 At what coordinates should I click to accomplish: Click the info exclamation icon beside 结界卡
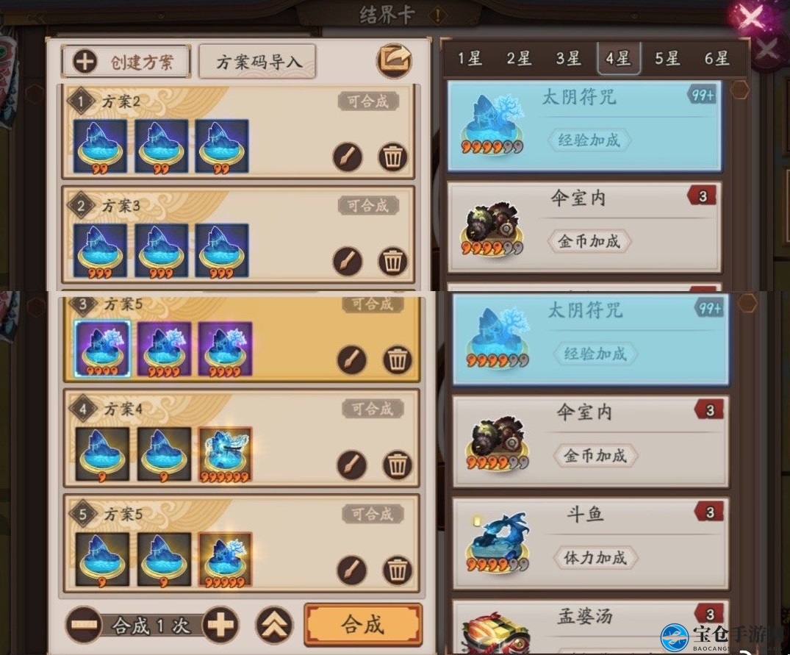pyautogui.click(x=438, y=15)
